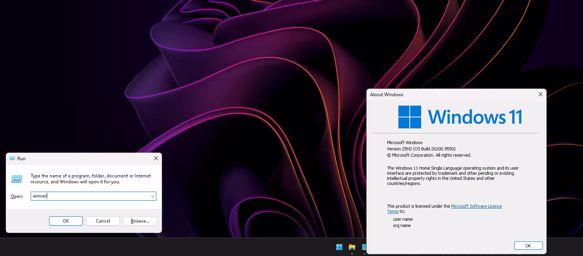Click OK in the Run dialog

(66, 221)
